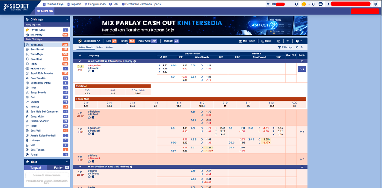Refresh International Friendly league odds
This screenshot has width=382, height=188.
point(302,62)
